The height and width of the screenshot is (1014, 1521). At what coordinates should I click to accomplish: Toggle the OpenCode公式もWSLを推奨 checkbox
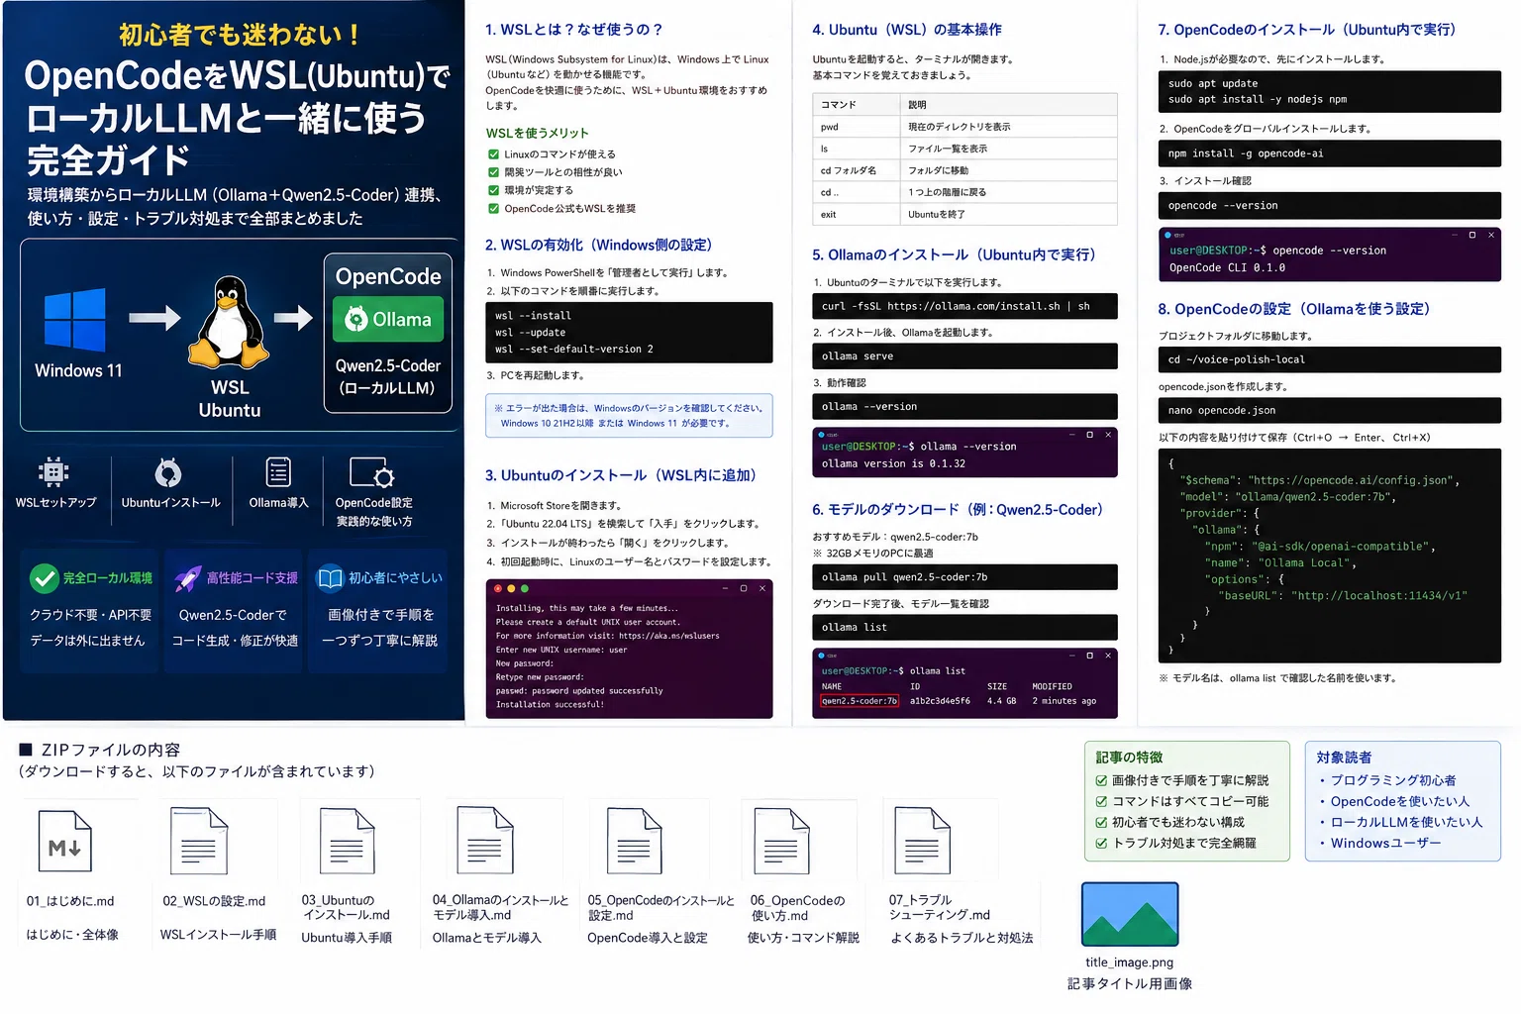click(493, 209)
